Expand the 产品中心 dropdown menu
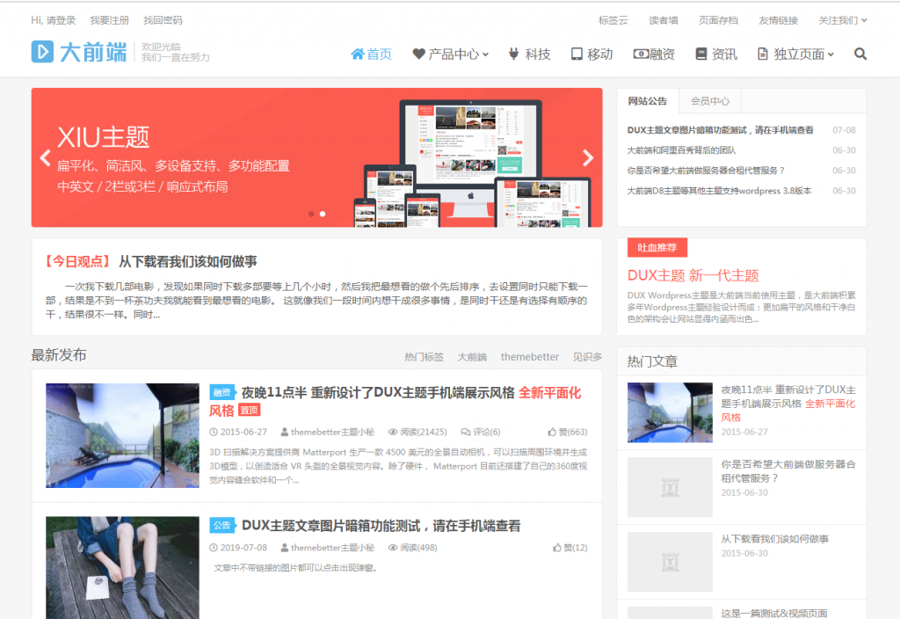The height and width of the screenshot is (619, 900). [451, 54]
